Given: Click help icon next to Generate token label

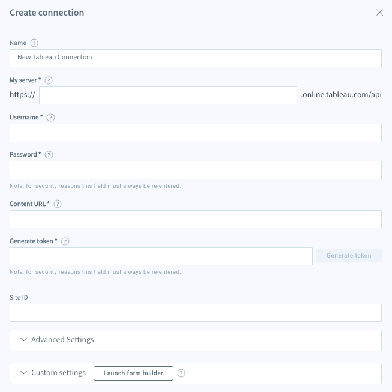Looking at the screenshot, I should pos(65,241).
